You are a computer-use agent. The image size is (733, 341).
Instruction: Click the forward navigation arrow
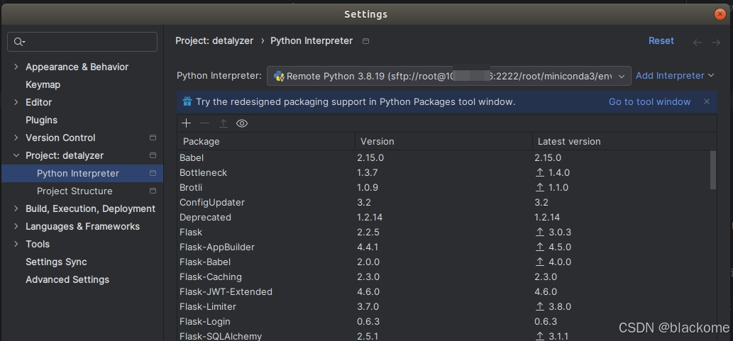point(716,43)
